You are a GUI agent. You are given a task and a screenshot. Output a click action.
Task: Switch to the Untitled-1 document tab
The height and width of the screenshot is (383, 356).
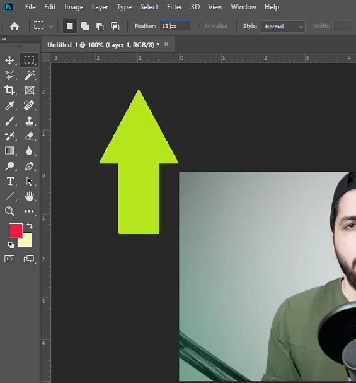(x=103, y=45)
